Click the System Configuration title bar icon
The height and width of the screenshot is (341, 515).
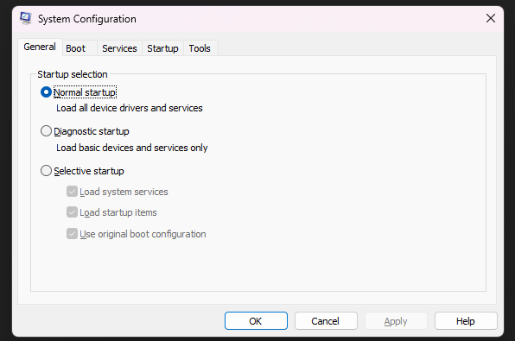[26, 18]
